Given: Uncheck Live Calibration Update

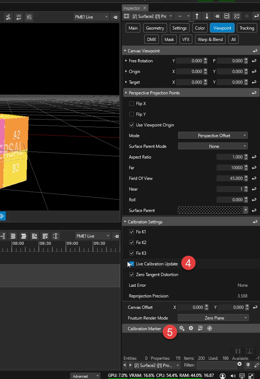Looking at the screenshot, I should click(x=131, y=264).
